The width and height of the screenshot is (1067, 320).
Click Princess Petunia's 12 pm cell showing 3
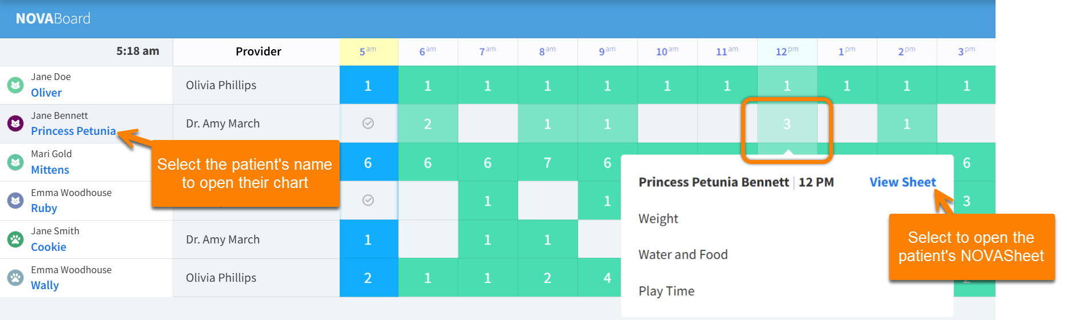(787, 124)
